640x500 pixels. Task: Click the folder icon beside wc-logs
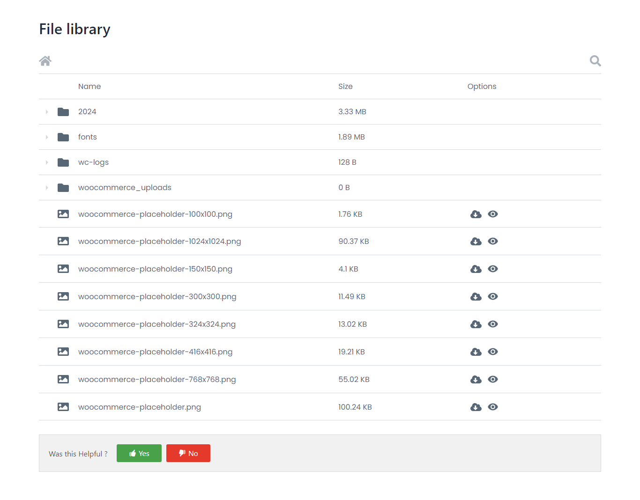(63, 162)
